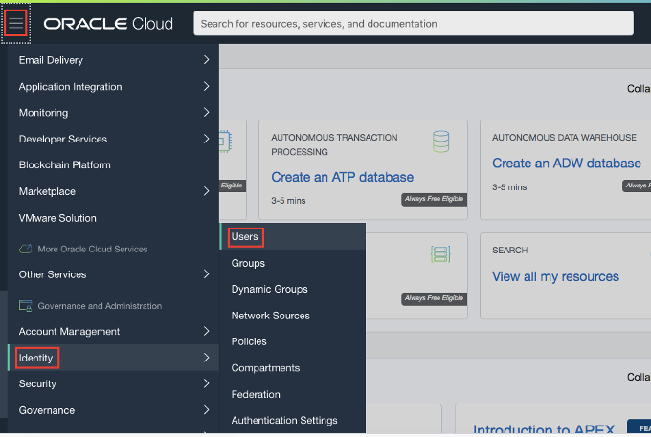
Task: Open Marketplace menu entry
Action: tap(47, 191)
